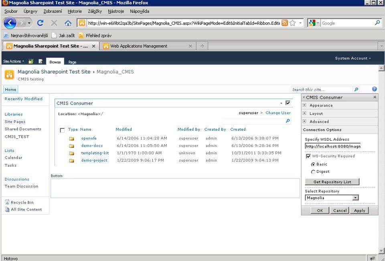Reload the page with the refresh icon

[40, 23]
